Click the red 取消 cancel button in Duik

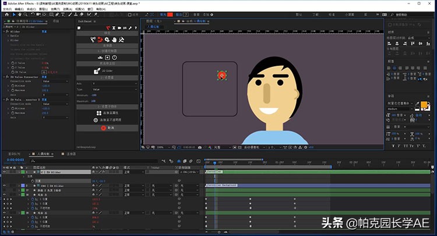tap(107, 127)
